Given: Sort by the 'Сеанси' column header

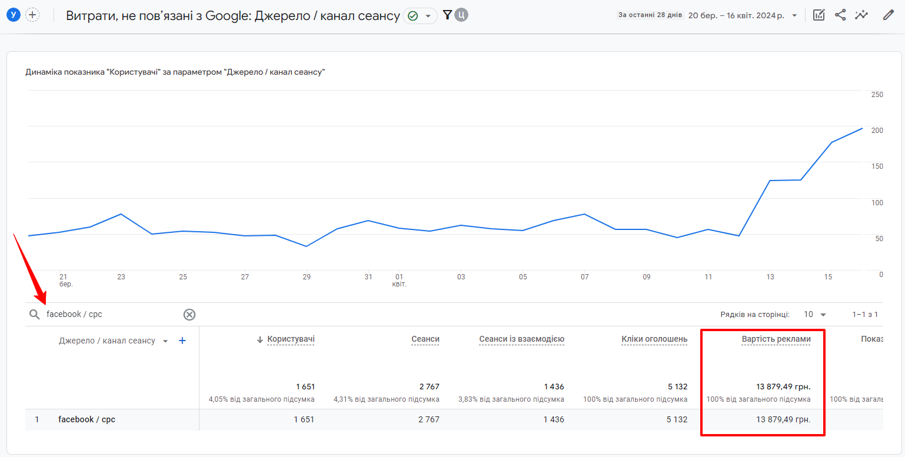Looking at the screenshot, I should tap(425, 339).
